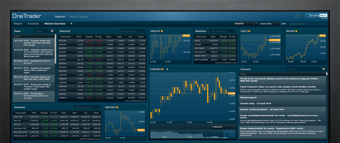Switch to the Block Trading section
Screen dimensions: 340x143
(78, 16)
